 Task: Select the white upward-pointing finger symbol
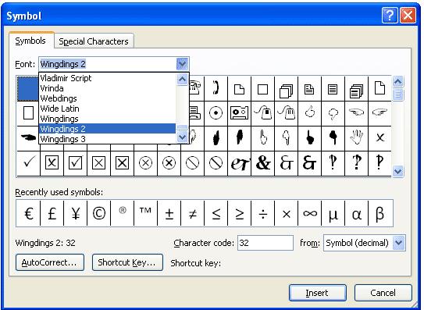(x=262, y=138)
